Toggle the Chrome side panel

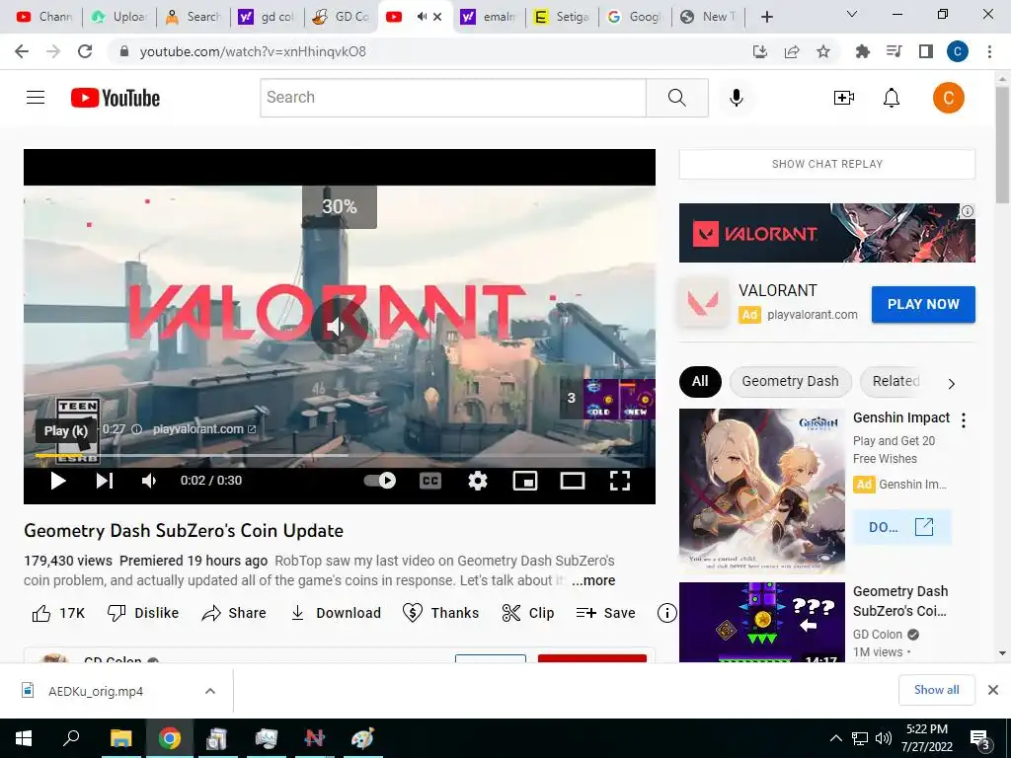(x=926, y=51)
